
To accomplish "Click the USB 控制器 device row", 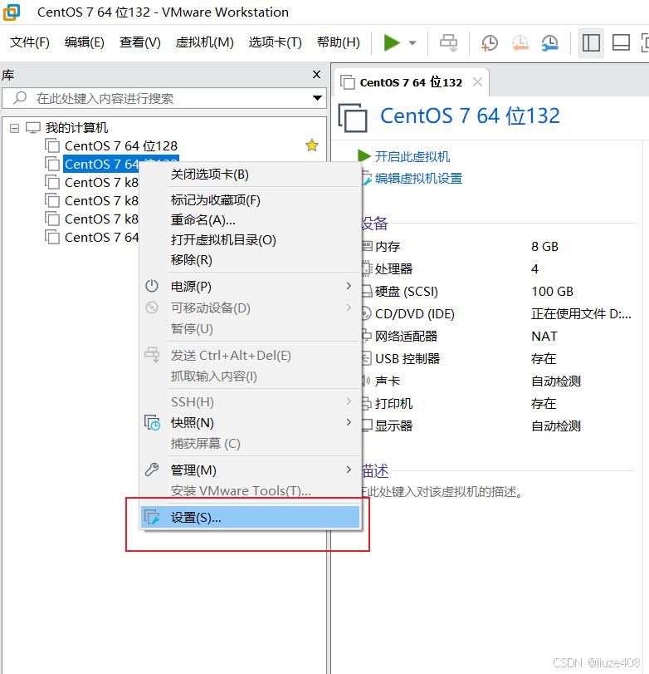I will [497, 359].
